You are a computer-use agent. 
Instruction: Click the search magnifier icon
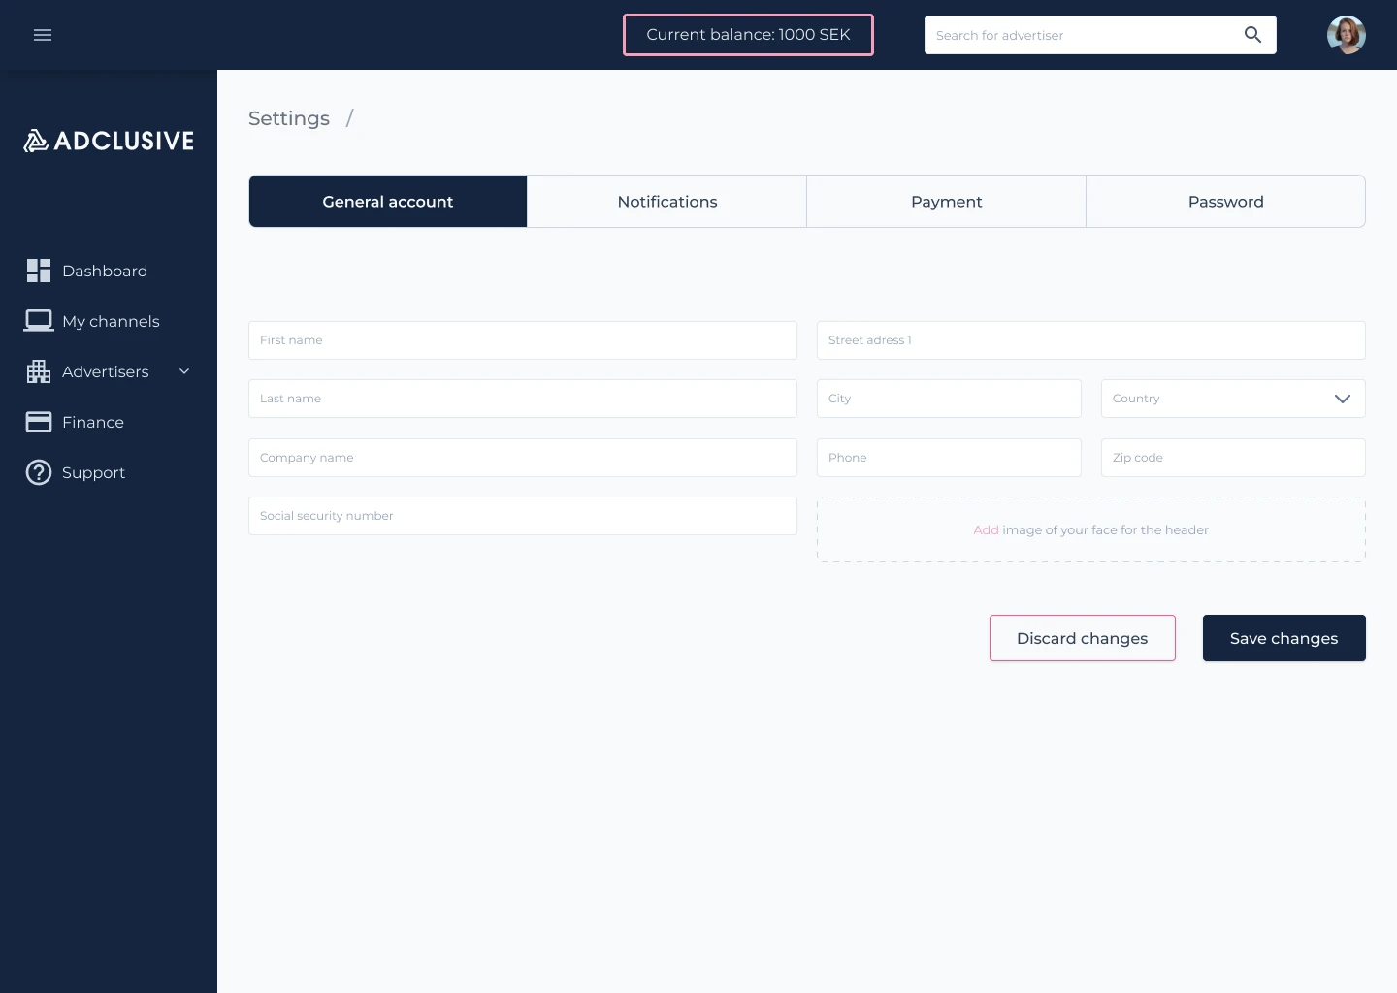(x=1252, y=35)
